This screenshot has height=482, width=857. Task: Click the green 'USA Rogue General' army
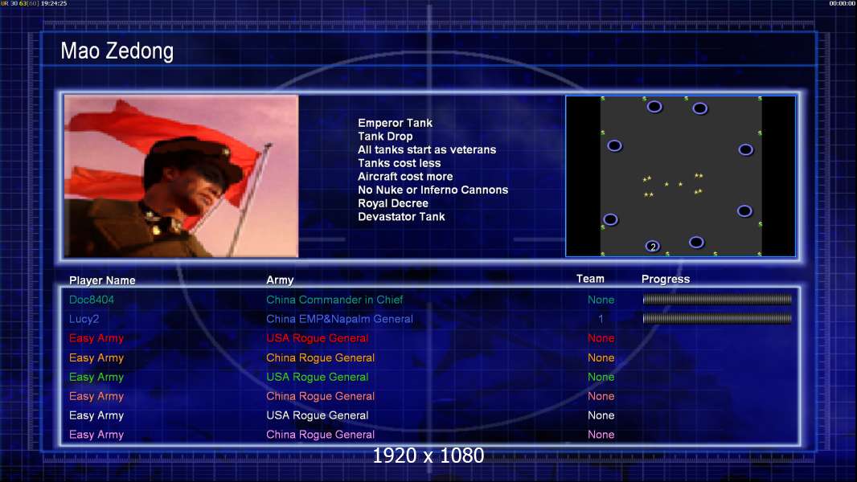317,378
